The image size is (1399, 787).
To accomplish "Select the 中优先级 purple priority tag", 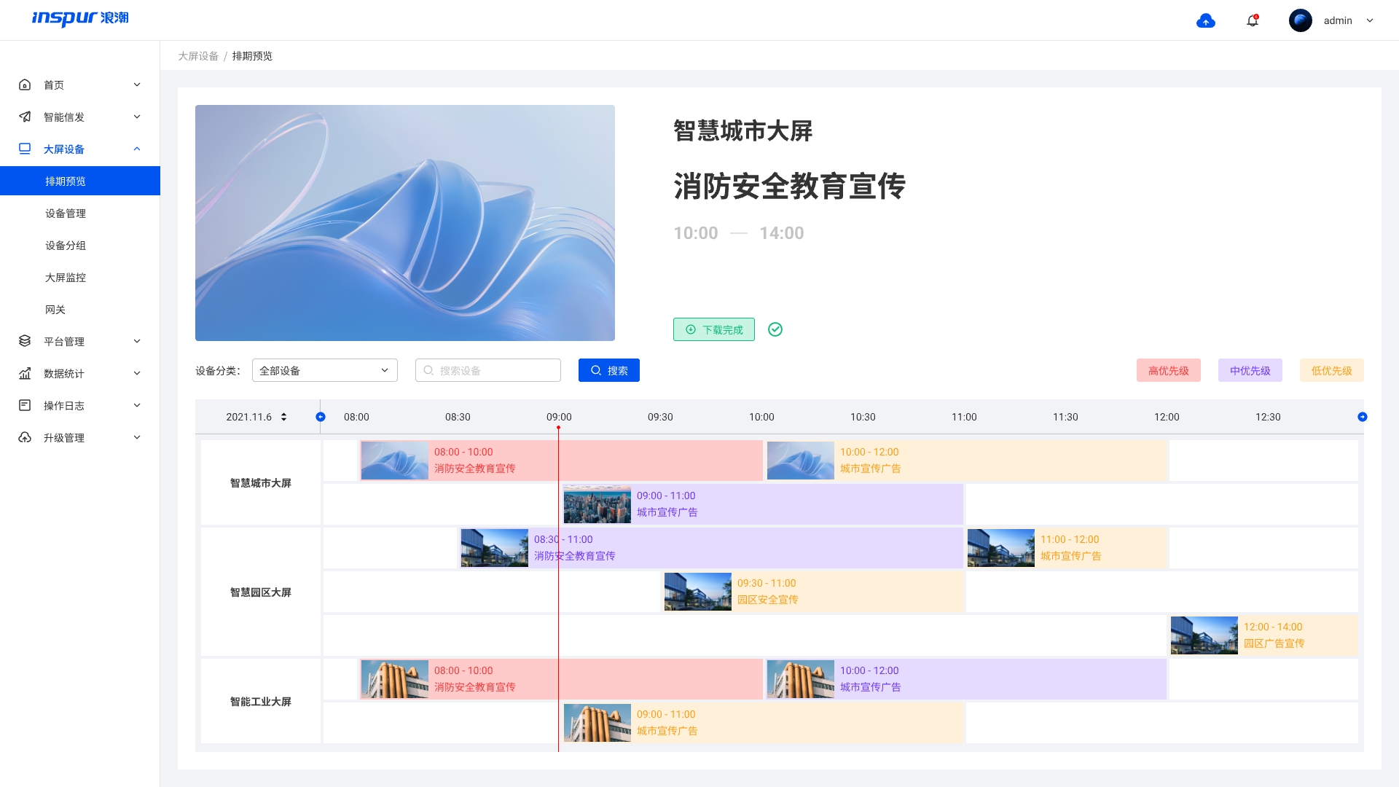I will click(1250, 370).
